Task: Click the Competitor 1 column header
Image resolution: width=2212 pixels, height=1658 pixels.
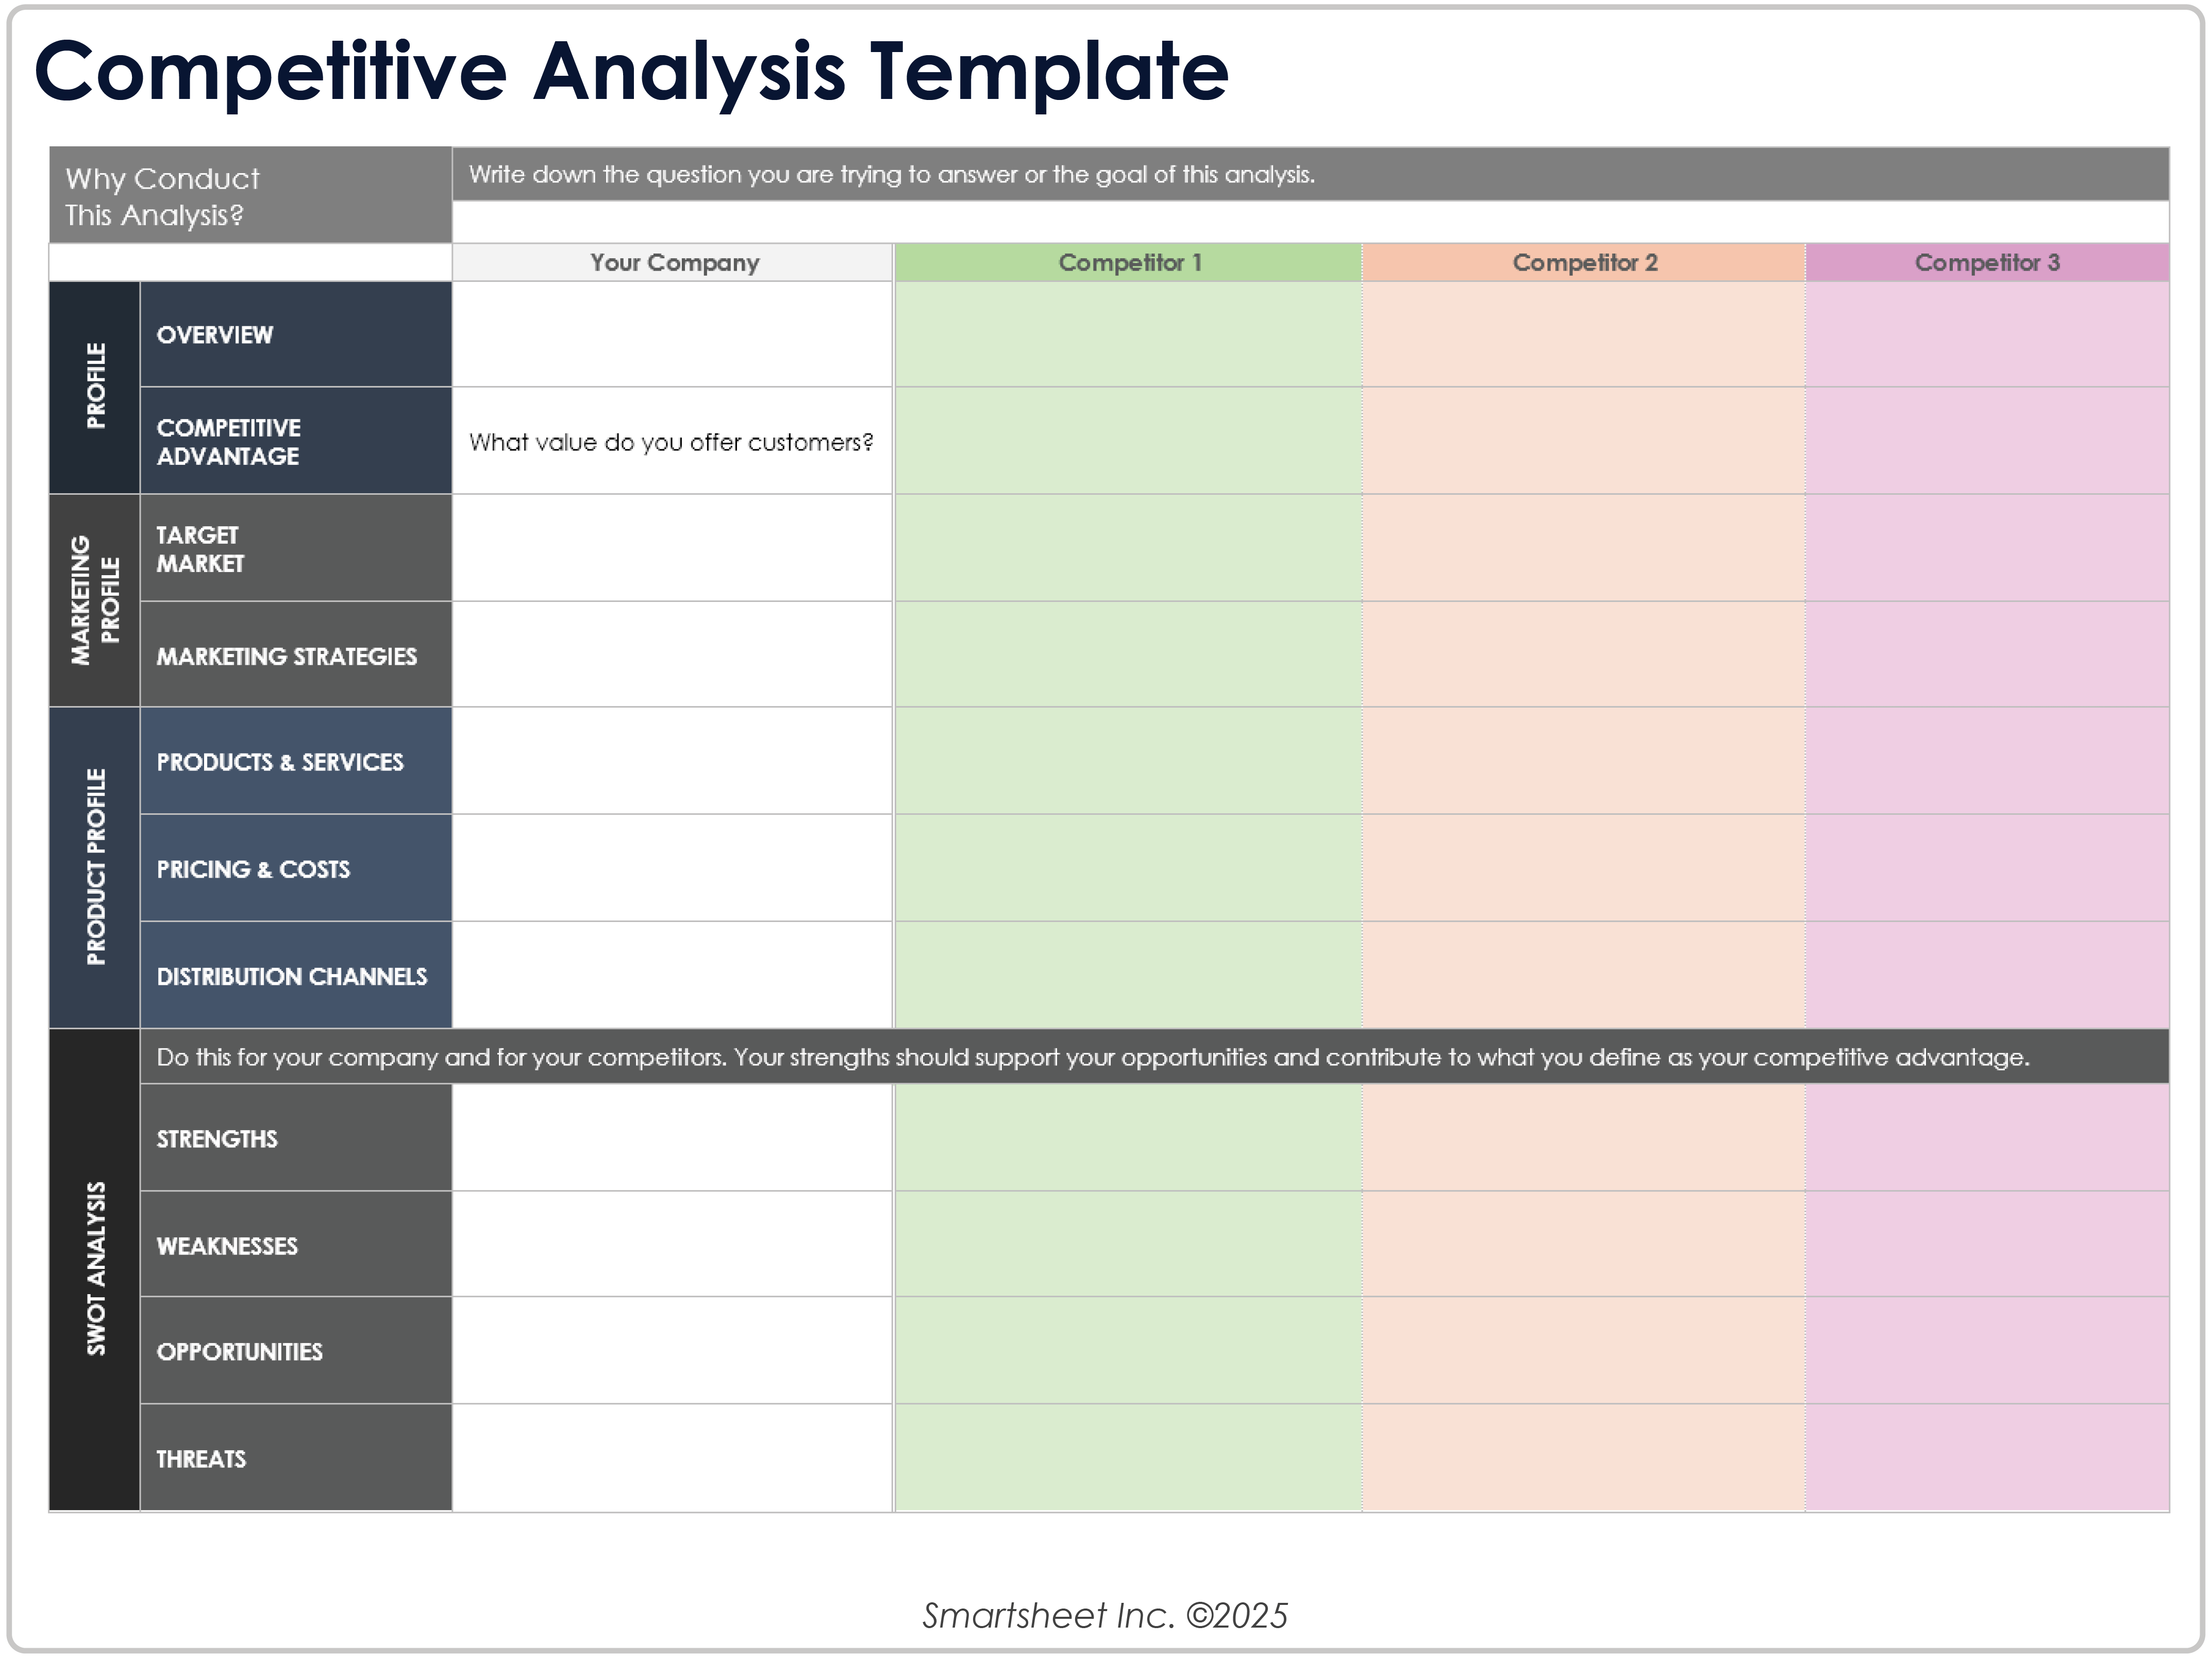Action: [1128, 263]
